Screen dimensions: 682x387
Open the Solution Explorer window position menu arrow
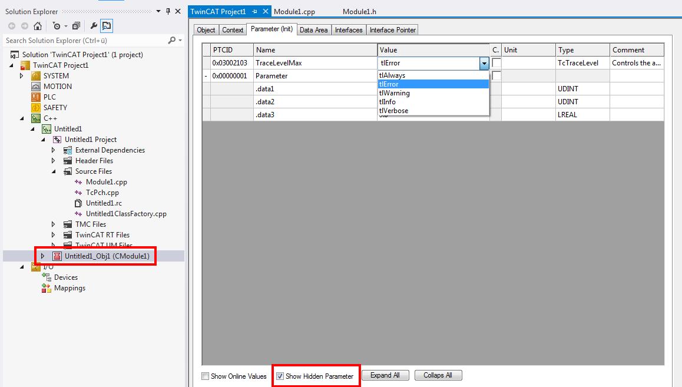point(158,11)
